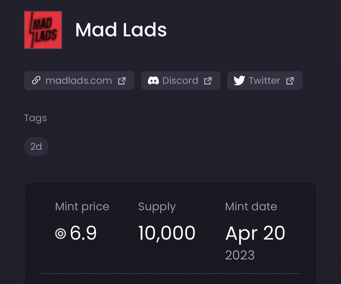341x284 pixels.
Task: Click external-link arrow icon next to madlads.com
Action: [122, 81]
